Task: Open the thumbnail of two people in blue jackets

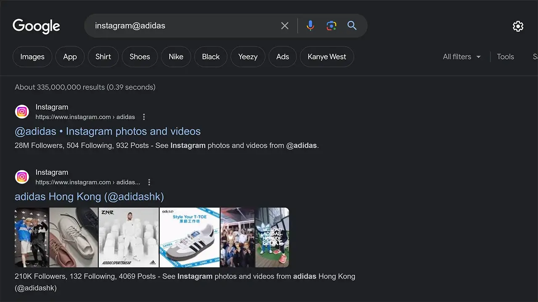Action: coord(32,237)
